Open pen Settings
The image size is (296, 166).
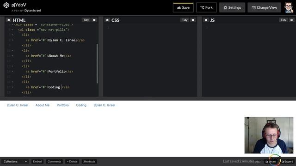pyautogui.click(x=232, y=7)
